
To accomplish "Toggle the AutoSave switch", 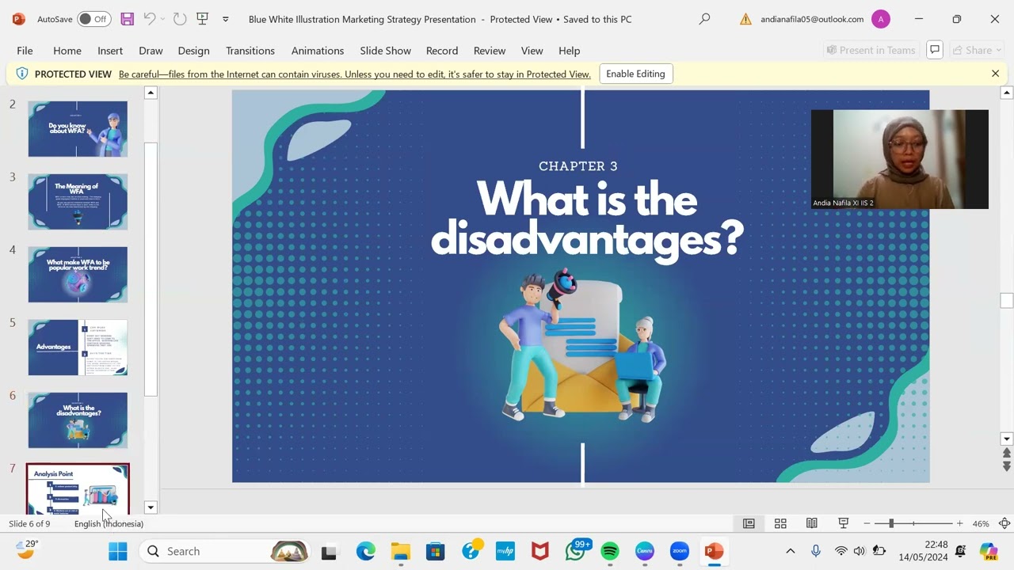I will click(93, 19).
